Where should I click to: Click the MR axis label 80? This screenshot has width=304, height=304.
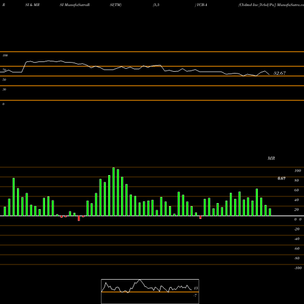pos(297,181)
